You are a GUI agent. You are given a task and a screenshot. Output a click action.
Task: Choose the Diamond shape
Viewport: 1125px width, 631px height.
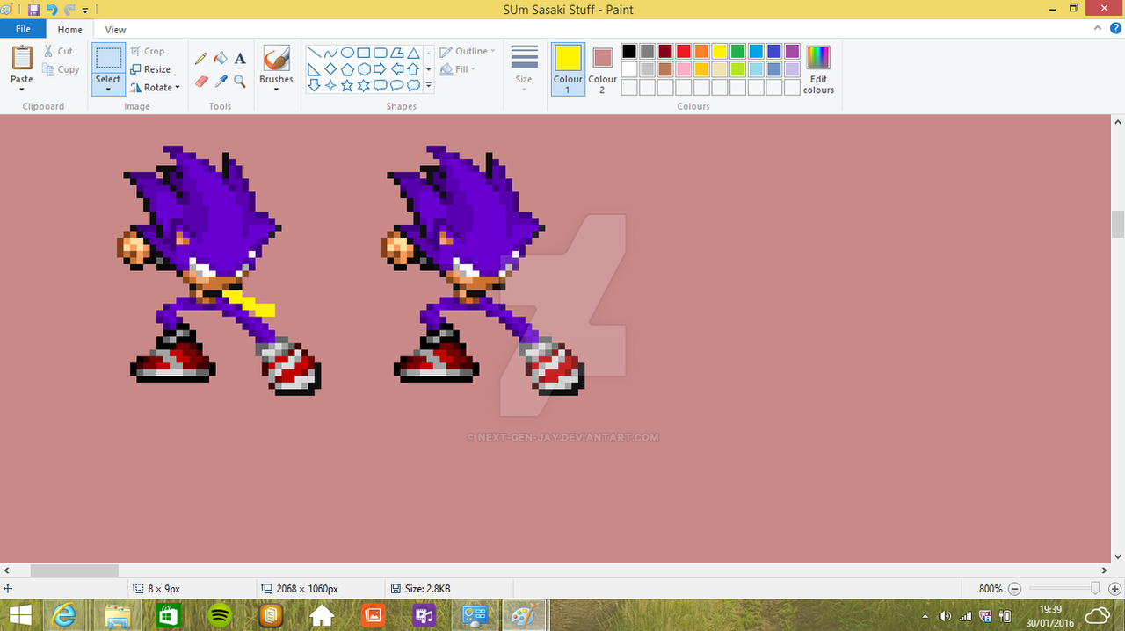tap(330, 69)
